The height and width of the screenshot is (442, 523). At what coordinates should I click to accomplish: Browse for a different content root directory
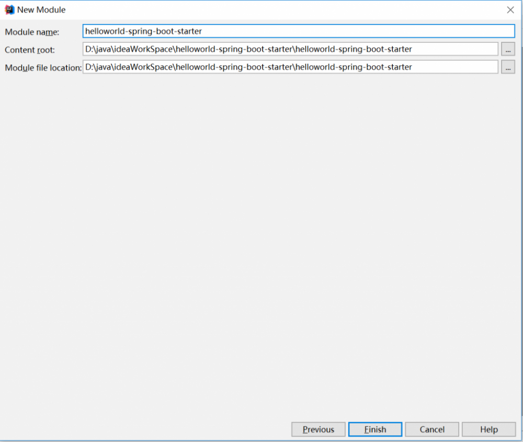tap(508, 49)
